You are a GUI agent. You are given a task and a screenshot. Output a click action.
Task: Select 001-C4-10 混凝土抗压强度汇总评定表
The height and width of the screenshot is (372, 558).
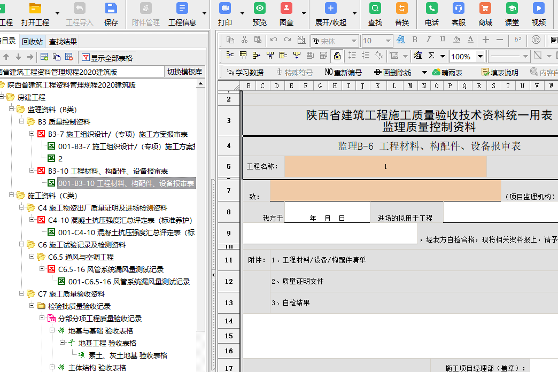coord(127,232)
